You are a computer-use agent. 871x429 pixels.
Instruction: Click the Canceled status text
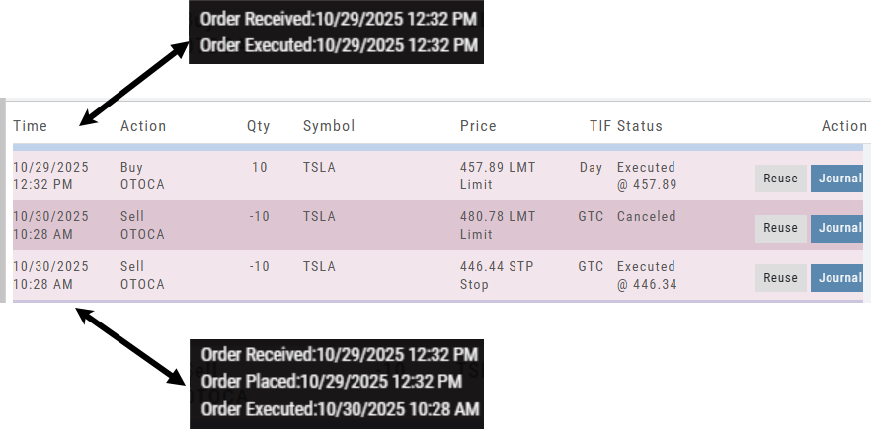647,217
